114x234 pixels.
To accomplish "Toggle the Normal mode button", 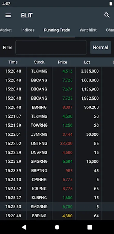I will click(100, 47).
